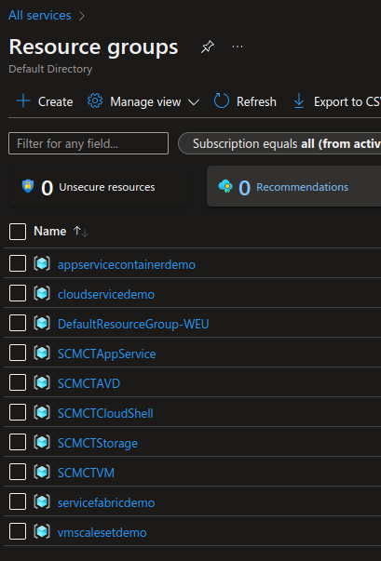
Task: Click the Recommendations cloud icon
Action: click(x=225, y=186)
